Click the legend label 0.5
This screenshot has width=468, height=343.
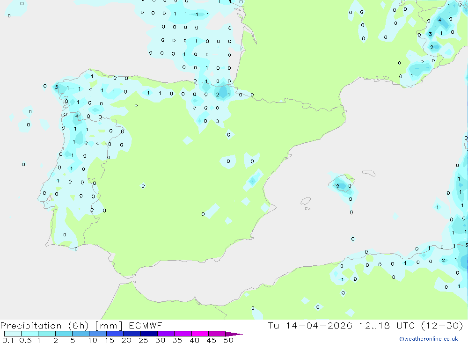[x=25, y=340]
